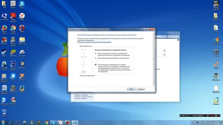Open Google Chrome from the taskbar
This screenshot has width=223, height=125.
click(46, 123)
